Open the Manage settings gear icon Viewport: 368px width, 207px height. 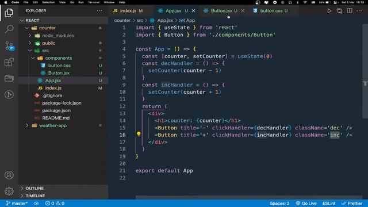[9, 191]
